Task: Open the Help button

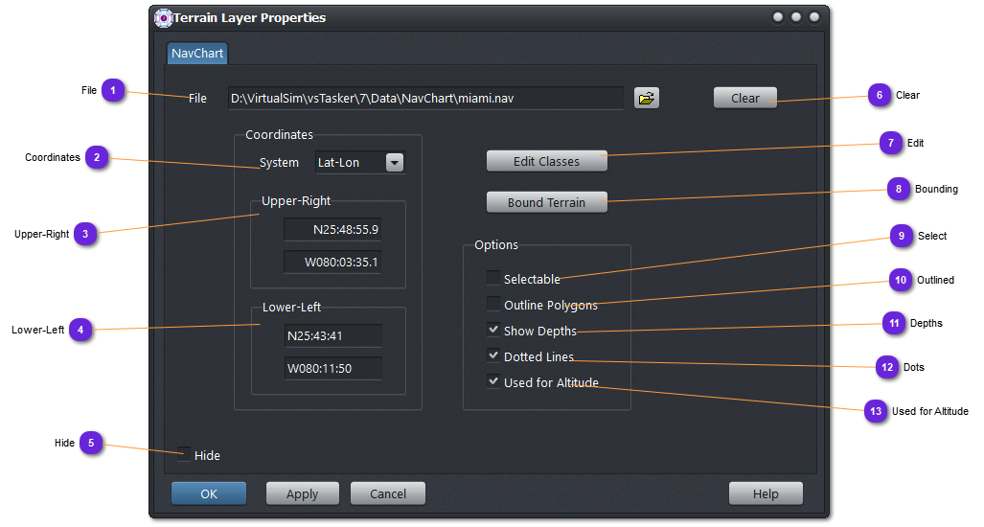Action: pos(766,493)
